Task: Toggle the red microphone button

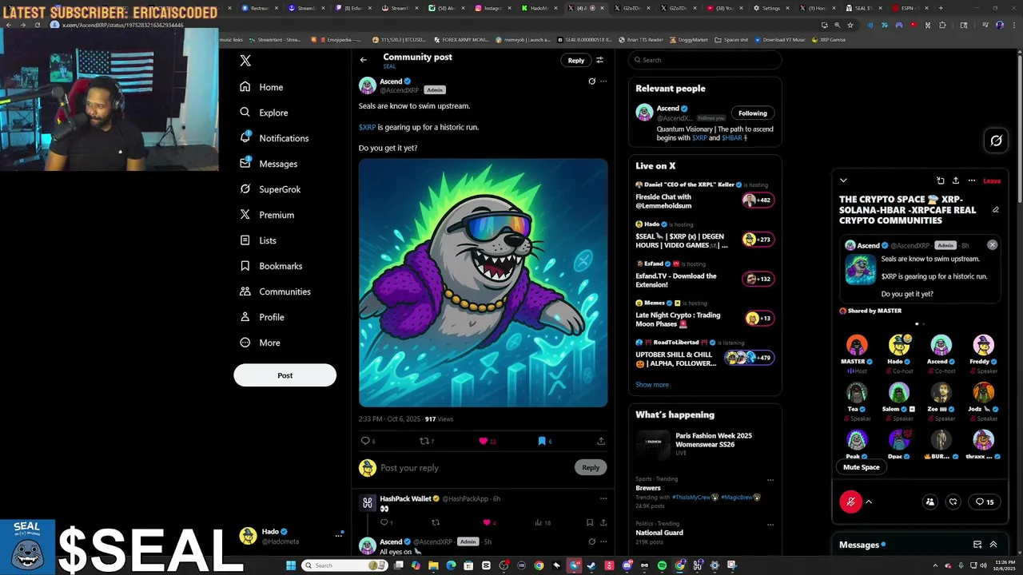Action: click(x=850, y=502)
